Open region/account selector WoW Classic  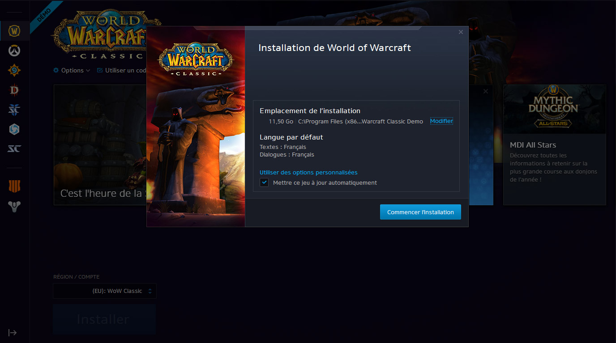coord(105,291)
